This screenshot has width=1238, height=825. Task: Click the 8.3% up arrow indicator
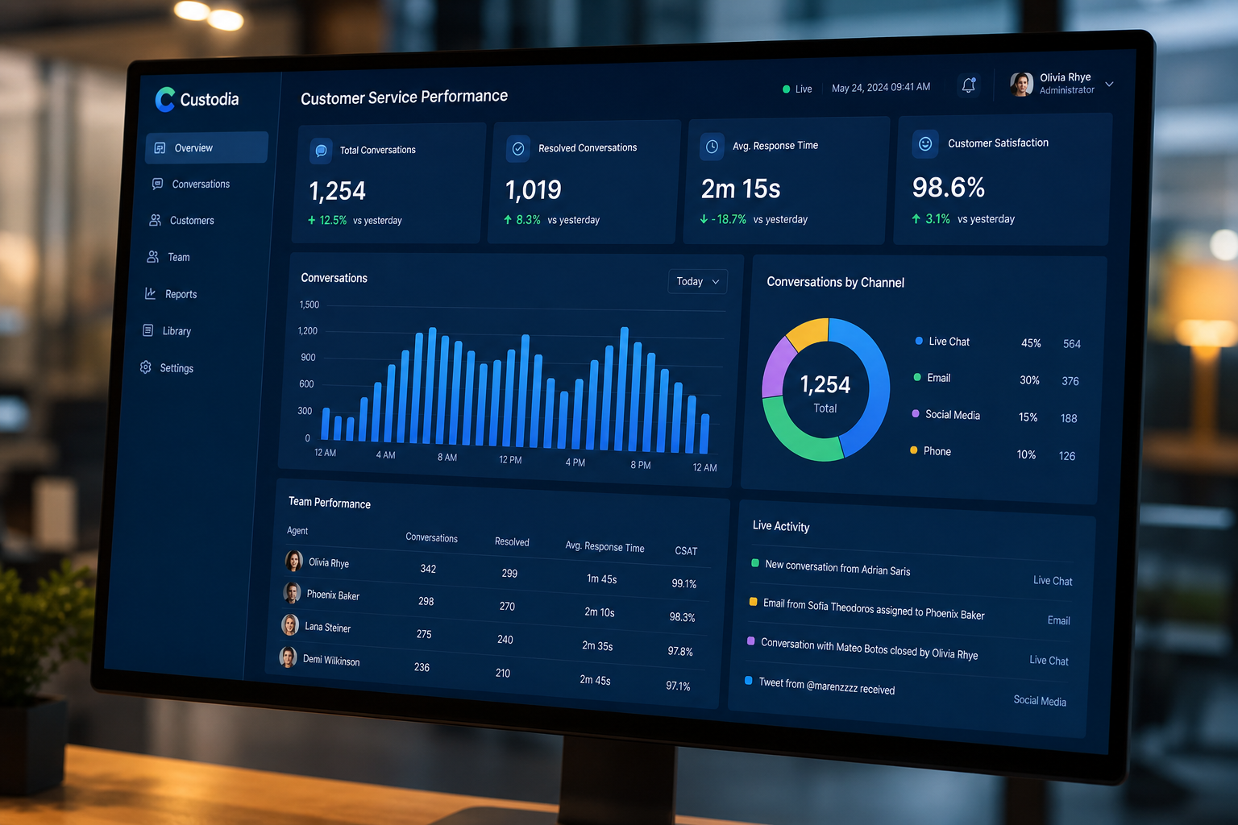tap(522, 220)
